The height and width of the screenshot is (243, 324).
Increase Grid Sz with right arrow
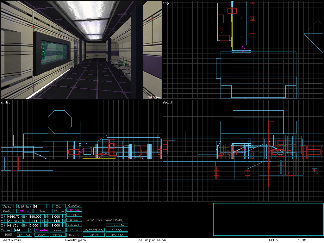[x=48, y=206]
